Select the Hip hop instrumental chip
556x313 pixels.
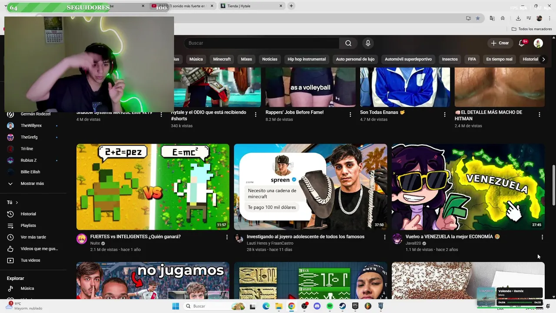(307, 59)
